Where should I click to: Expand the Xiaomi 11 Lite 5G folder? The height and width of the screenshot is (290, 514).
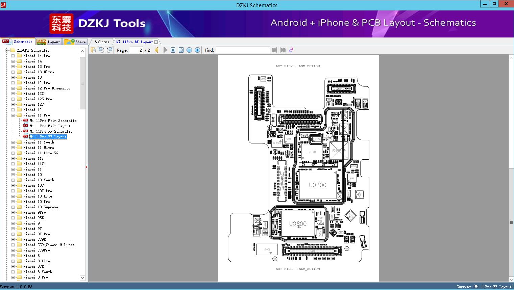[13, 153]
